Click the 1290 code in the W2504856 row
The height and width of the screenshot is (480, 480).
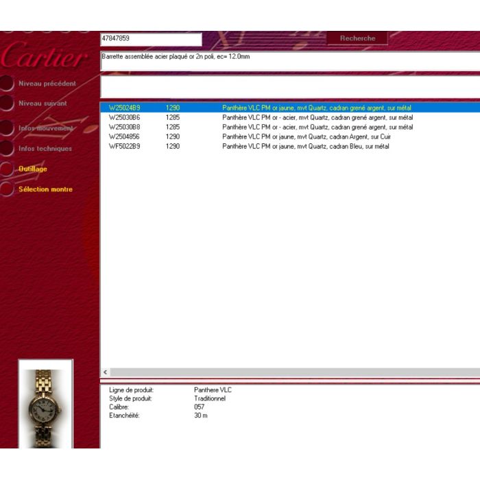coord(173,136)
